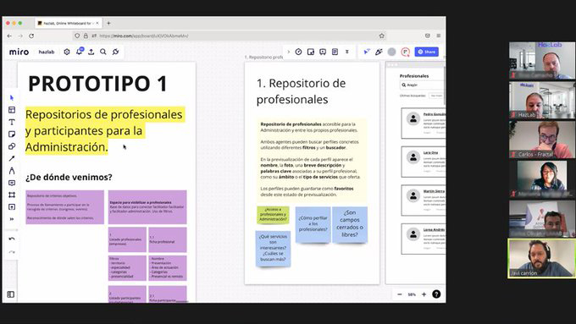Open the notes panel icon
The width and height of the screenshot is (576, 324).
(335, 52)
